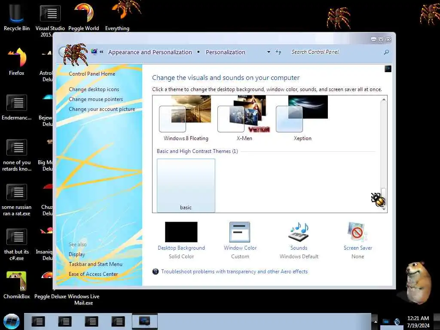The image size is (440, 330).
Task: Open Change your account picture link
Action: point(102,109)
